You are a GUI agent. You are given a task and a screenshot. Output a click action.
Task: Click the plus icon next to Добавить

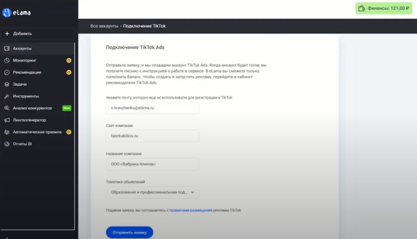tap(7, 33)
